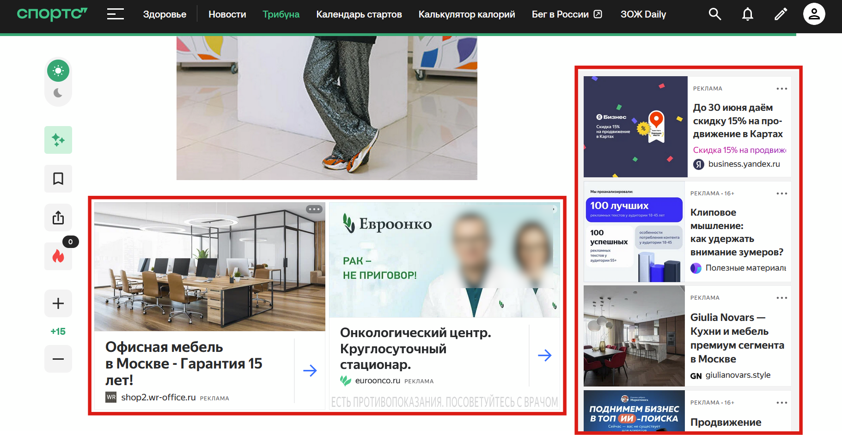Open notifications bell icon

click(x=748, y=14)
